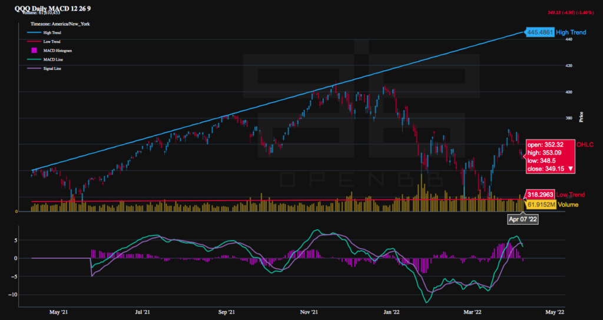The height and width of the screenshot is (320, 603).
Task: Click the Price y-axis title
Action: click(x=582, y=116)
